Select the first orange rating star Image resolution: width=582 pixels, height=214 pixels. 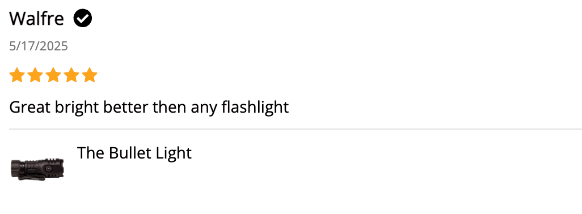[16, 75]
